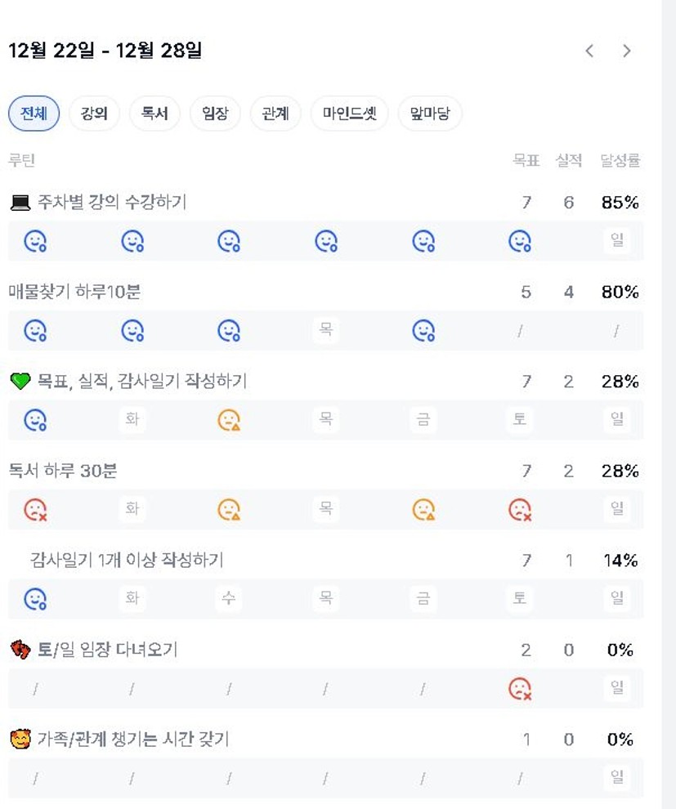Go to next week with right chevron
This screenshot has height=809, width=676.
pyautogui.click(x=627, y=51)
